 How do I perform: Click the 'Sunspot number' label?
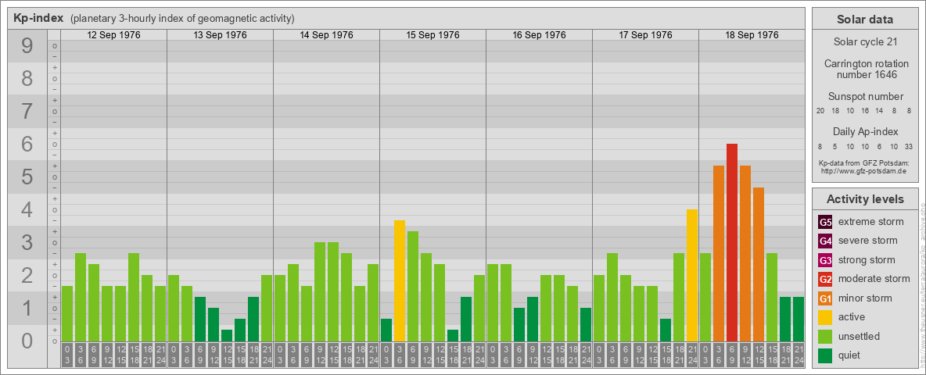(865, 97)
